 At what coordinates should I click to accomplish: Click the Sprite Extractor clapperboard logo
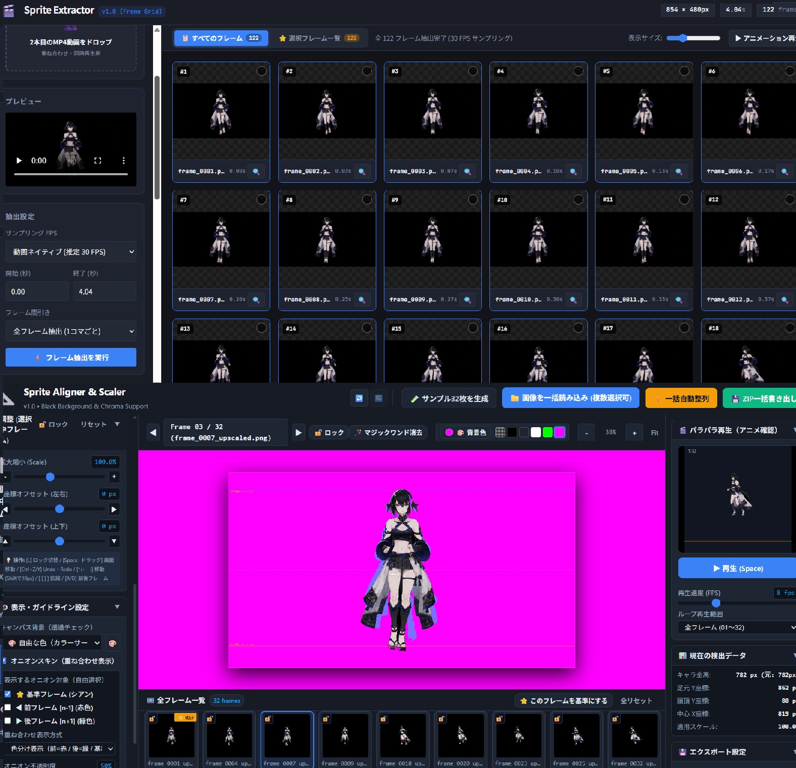[x=9, y=11]
